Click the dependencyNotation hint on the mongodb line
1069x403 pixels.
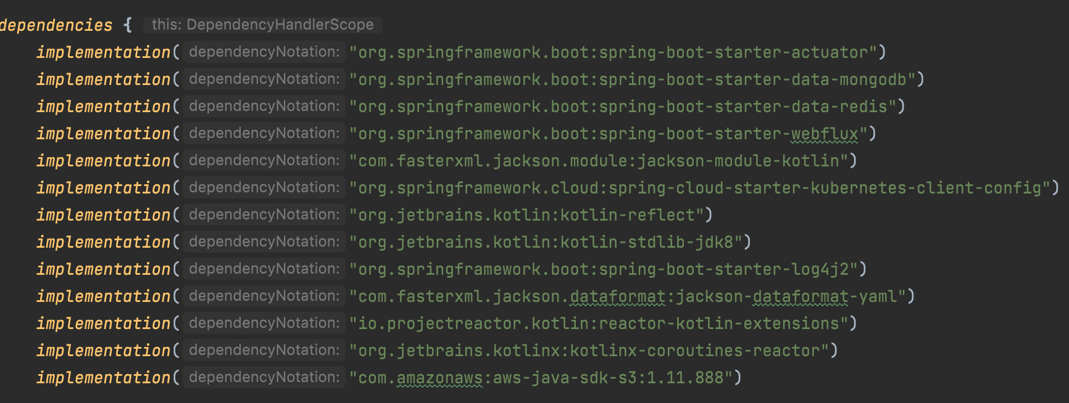(264, 79)
